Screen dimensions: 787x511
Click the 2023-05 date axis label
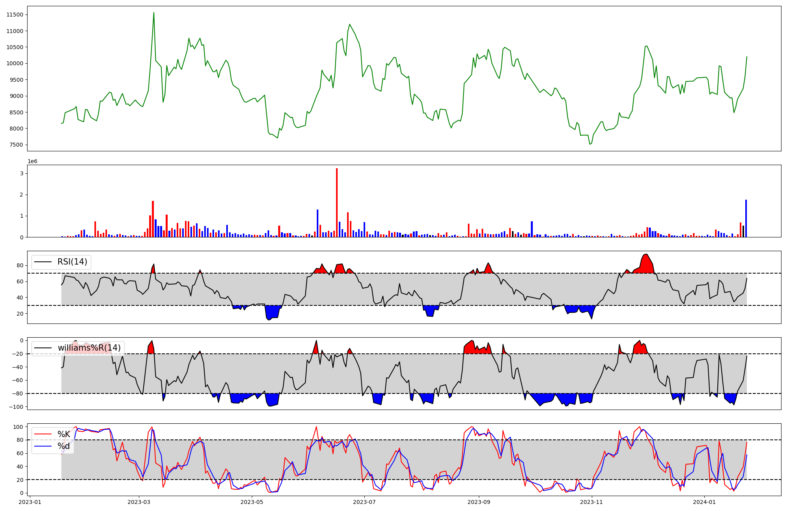(x=252, y=502)
